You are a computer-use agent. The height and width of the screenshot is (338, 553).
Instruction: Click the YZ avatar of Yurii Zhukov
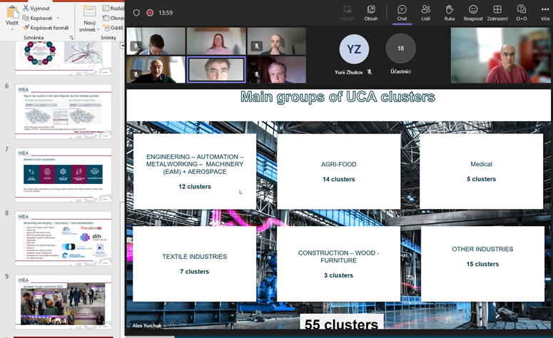(354, 49)
